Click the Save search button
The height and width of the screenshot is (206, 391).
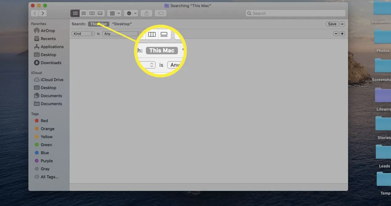pos(332,24)
